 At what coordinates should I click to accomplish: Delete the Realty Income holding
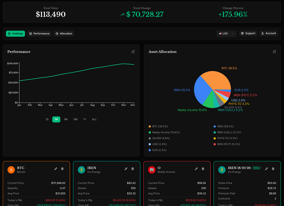203,169
